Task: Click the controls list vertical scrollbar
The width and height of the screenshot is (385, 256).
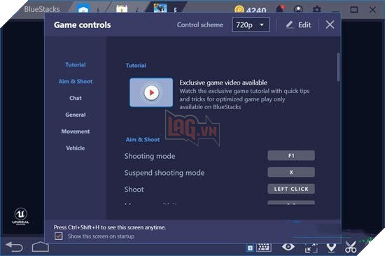Action: coord(338,66)
